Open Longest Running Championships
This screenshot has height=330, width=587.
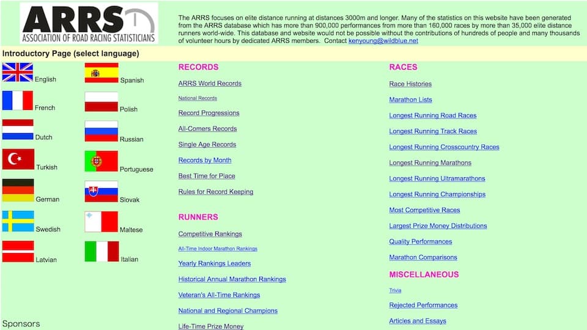[437, 194]
